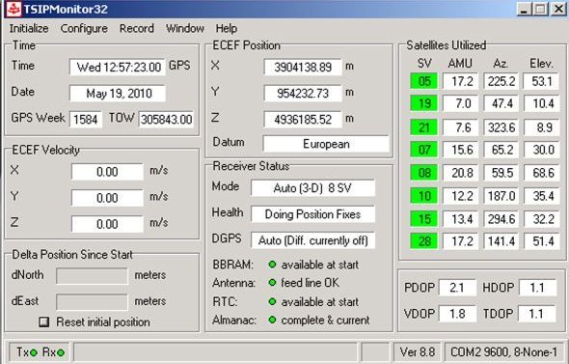Select the green SV 08 satellite cell
Screen dimensions: 569x364
pyautogui.click(x=423, y=173)
